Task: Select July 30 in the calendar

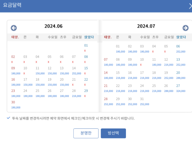Action: point(132,101)
